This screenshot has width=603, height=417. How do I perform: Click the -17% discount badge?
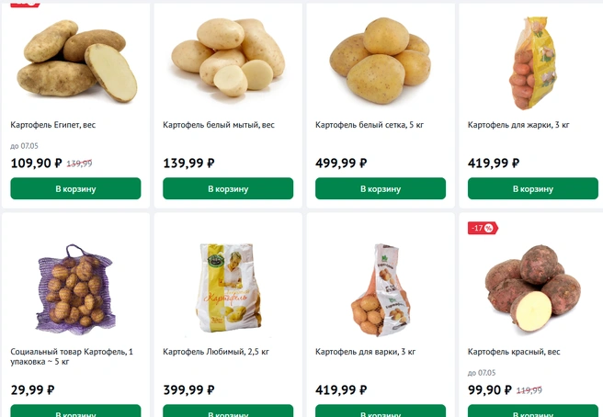pyautogui.click(x=483, y=228)
